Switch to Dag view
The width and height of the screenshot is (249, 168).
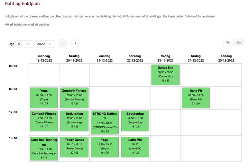point(228,42)
